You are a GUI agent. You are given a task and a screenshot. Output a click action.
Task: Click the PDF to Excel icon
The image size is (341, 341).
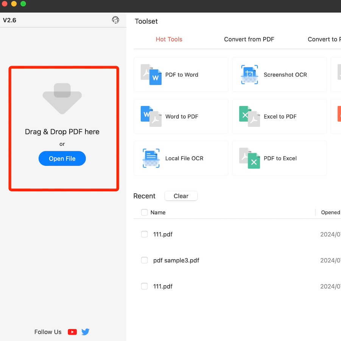(x=249, y=158)
